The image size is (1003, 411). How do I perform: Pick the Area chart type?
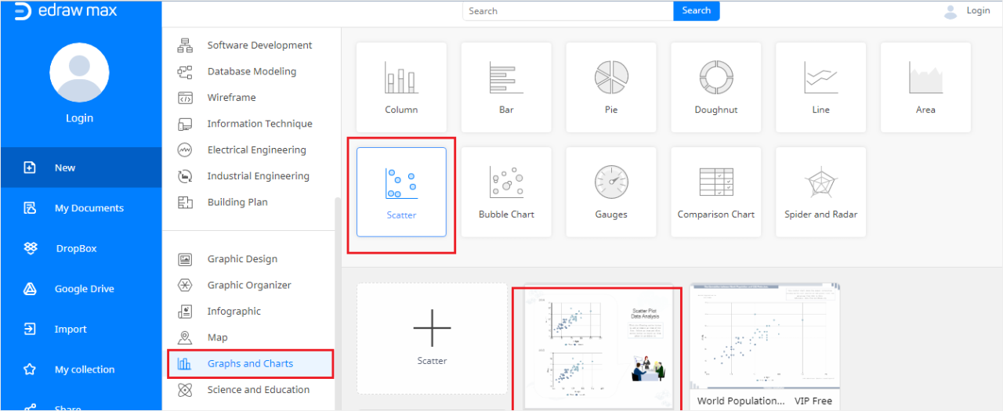pos(925,87)
